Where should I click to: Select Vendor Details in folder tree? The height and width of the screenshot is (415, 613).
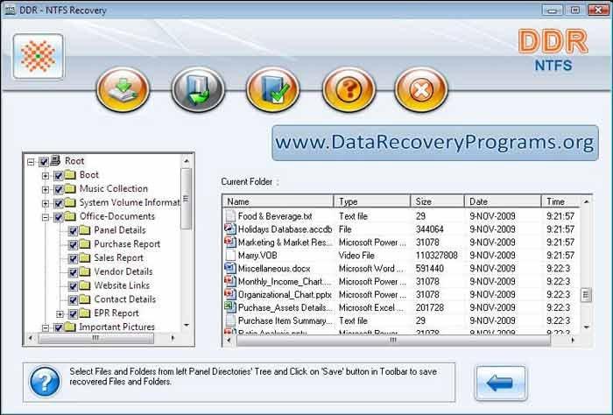point(123,271)
